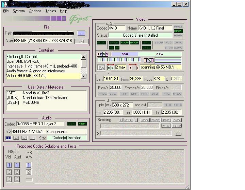Click the file browse '...' button
Screen dimensions: 245x190
coord(81,33)
